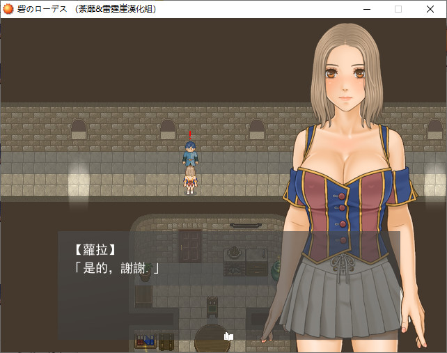This screenshot has height=353, width=447.
Task: Select the blonde player character sprite
Action: point(189,178)
